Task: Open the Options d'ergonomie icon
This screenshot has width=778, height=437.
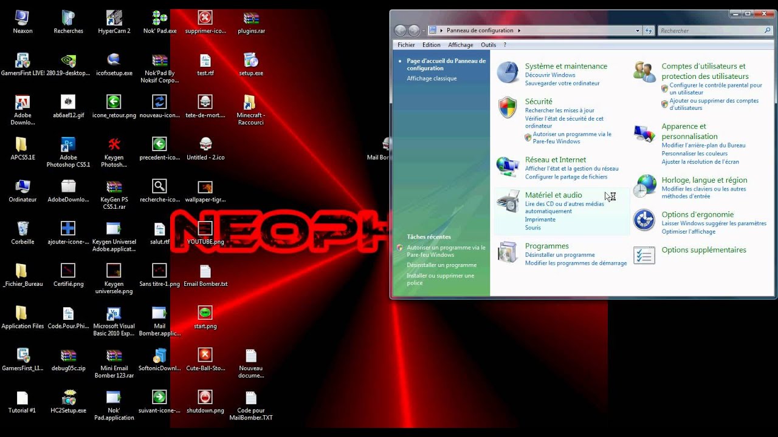Action: coord(644,220)
